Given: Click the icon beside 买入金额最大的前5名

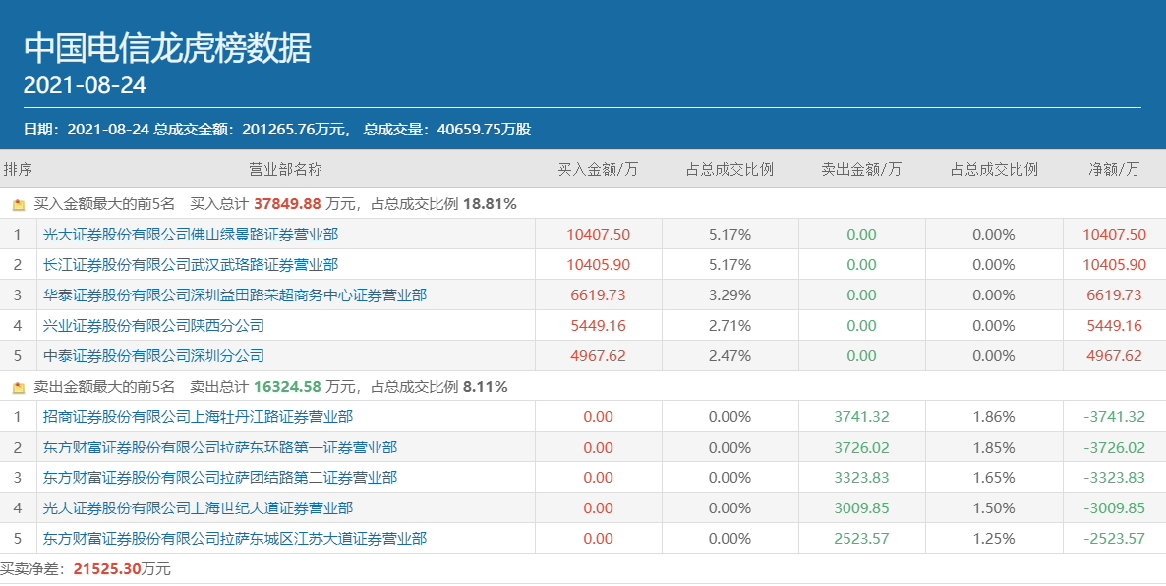Looking at the screenshot, I should point(18,204).
